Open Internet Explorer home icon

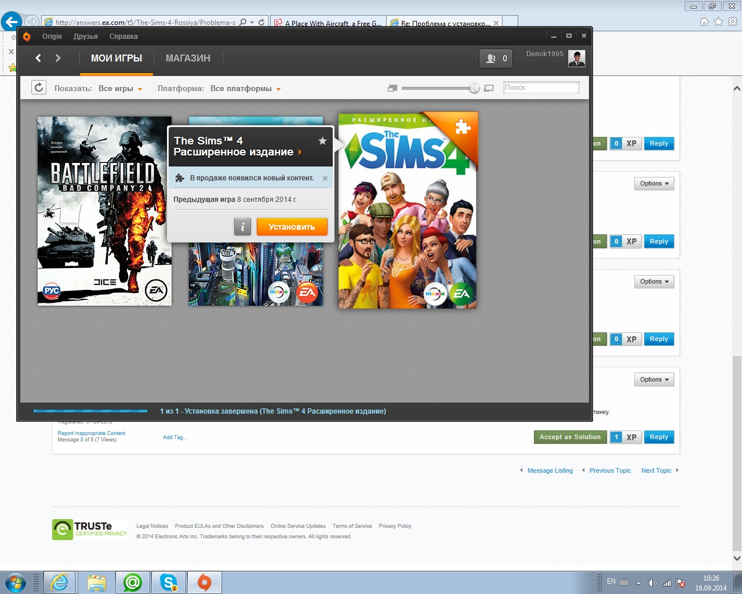coord(704,22)
